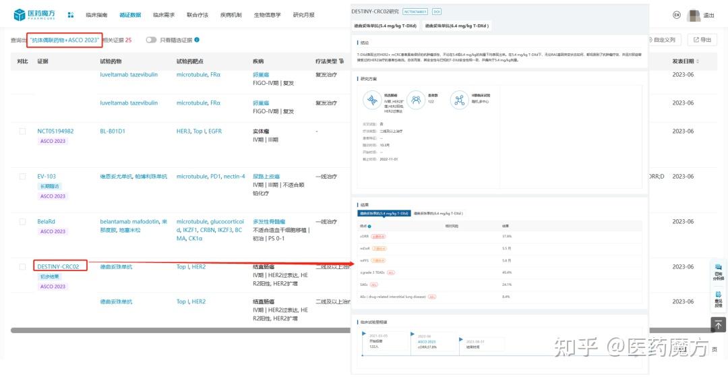Open the 临床指南 menu

(96, 15)
